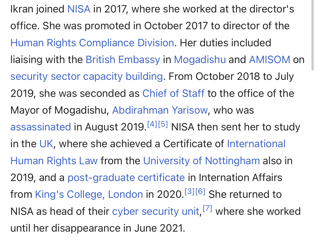The width and height of the screenshot is (316, 240).
Task: Jump to citation 4
Action: pyautogui.click(x=152, y=125)
